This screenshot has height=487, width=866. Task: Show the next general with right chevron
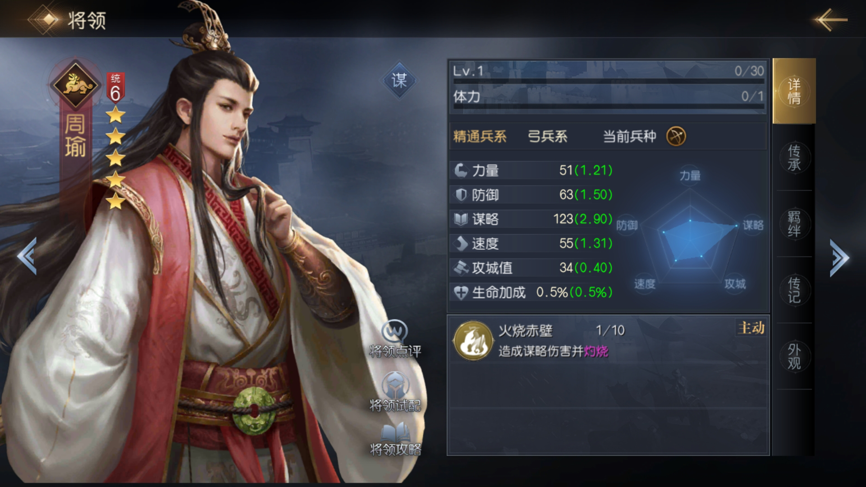839,257
